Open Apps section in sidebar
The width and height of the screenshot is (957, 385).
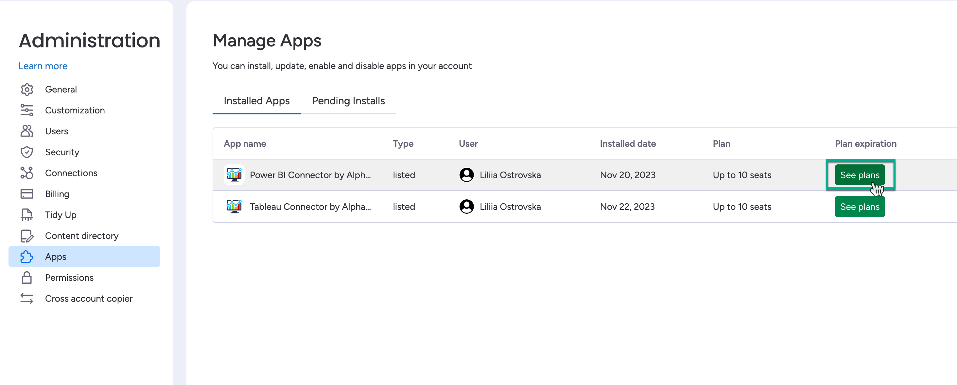tap(56, 257)
